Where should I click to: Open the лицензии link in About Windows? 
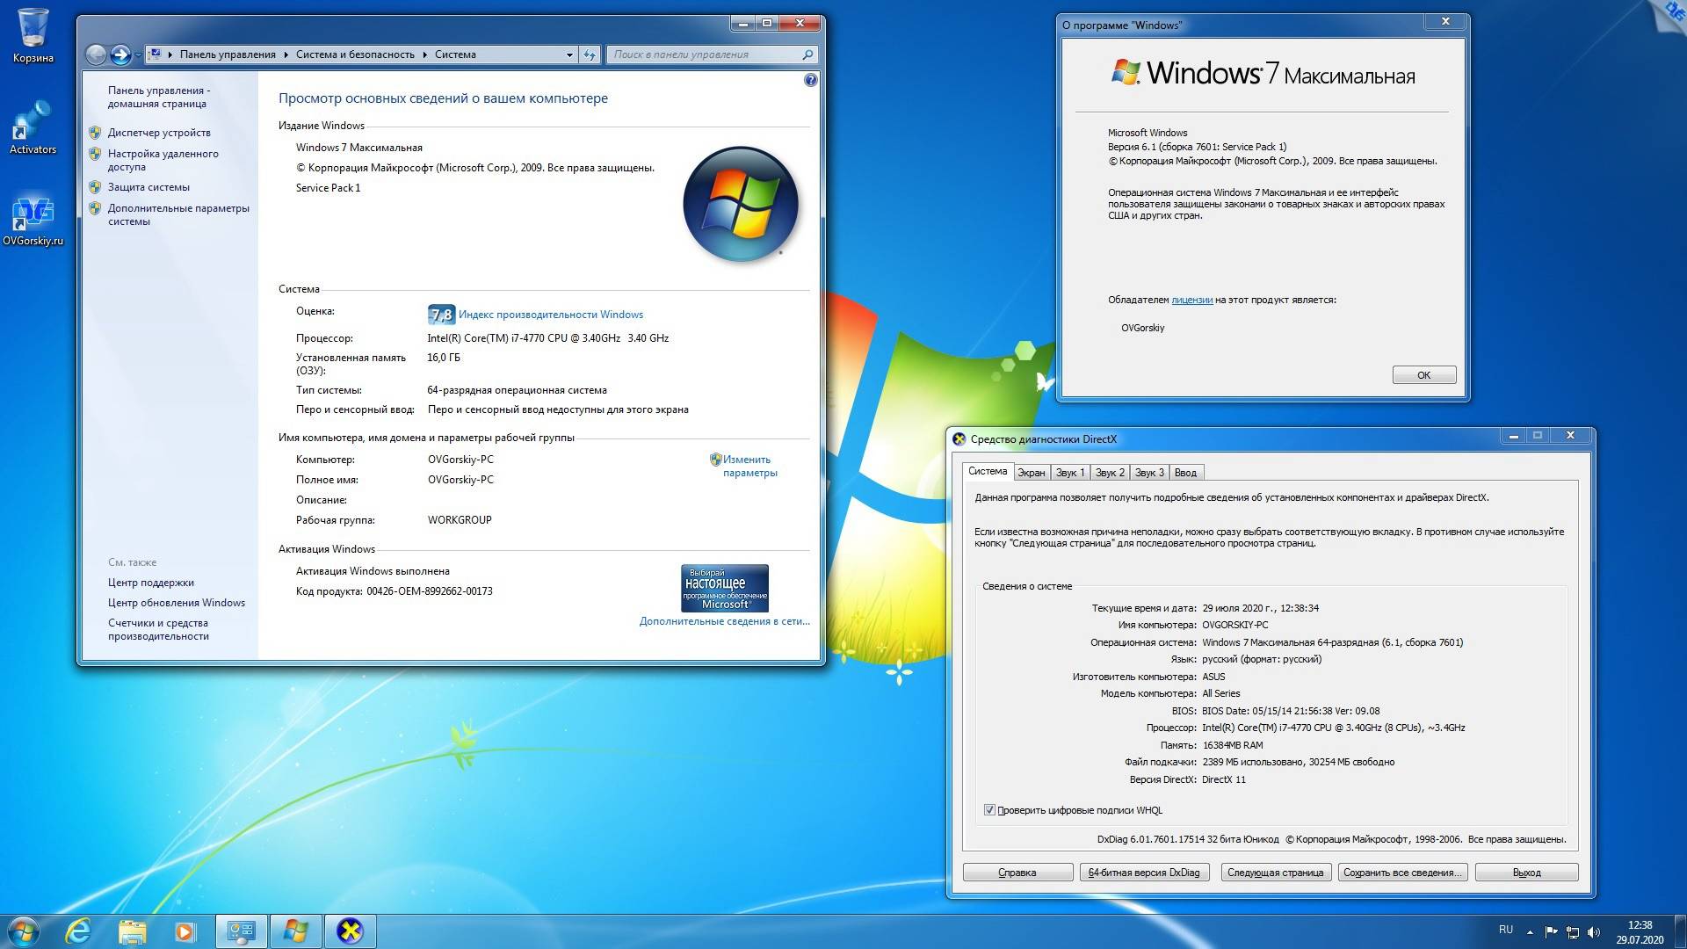1191,300
